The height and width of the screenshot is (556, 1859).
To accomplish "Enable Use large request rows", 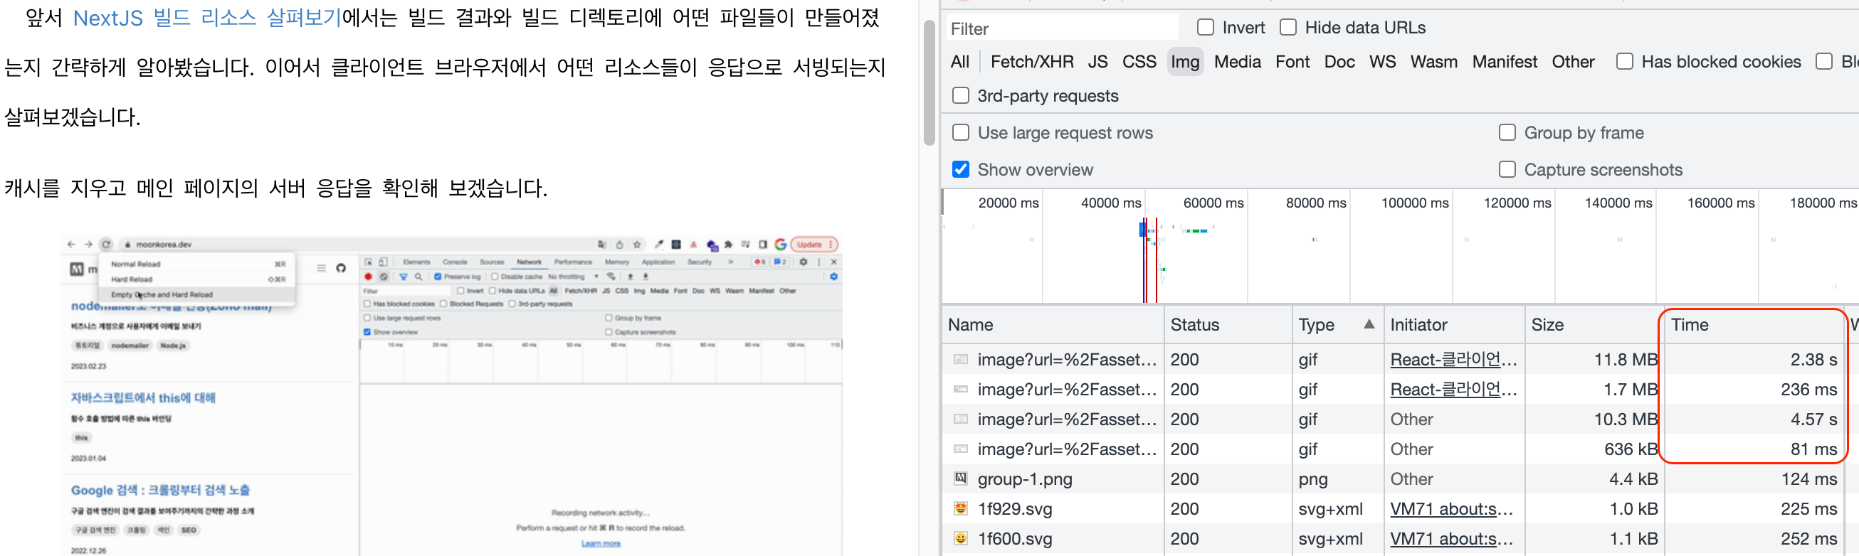I will [x=961, y=133].
